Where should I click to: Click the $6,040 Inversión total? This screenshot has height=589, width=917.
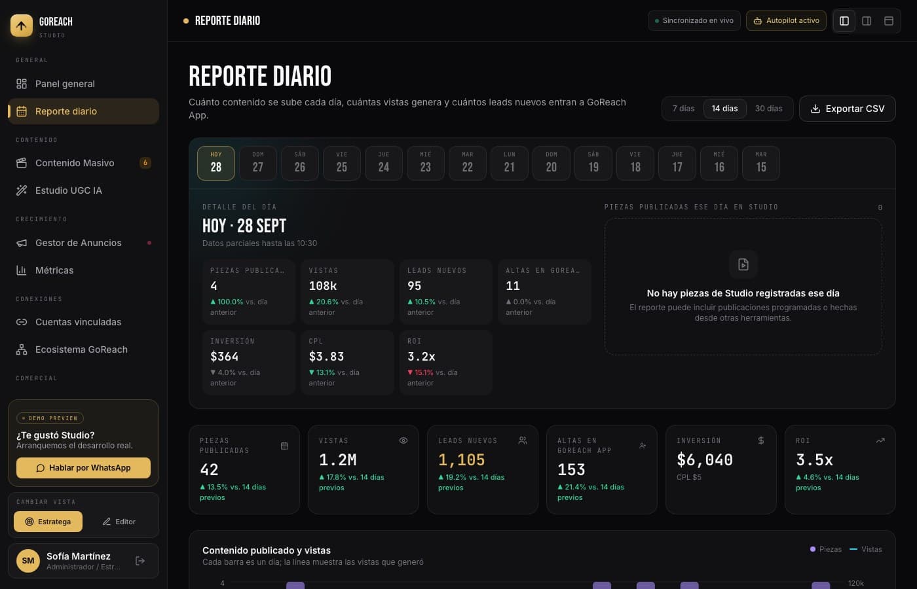(705, 460)
